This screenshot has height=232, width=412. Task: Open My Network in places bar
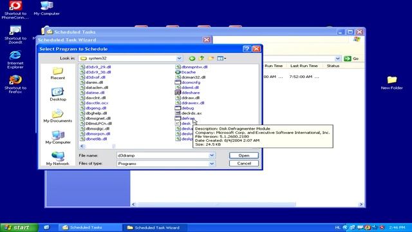(58, 159)
